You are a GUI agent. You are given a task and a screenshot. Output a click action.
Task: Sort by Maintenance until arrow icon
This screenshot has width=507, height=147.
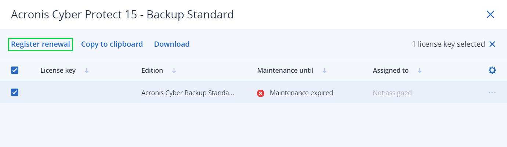(325, 71)
